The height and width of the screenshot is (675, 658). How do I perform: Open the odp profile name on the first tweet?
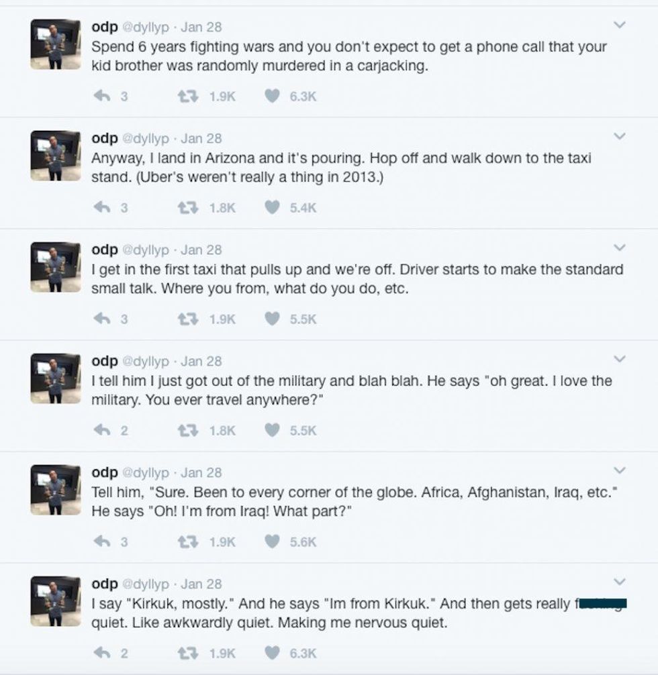pos(104,27)
